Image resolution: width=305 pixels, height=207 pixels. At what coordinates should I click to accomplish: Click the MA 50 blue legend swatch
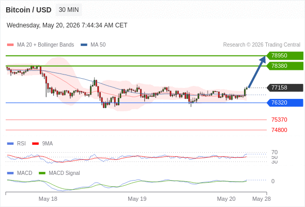tap(84, 45)
